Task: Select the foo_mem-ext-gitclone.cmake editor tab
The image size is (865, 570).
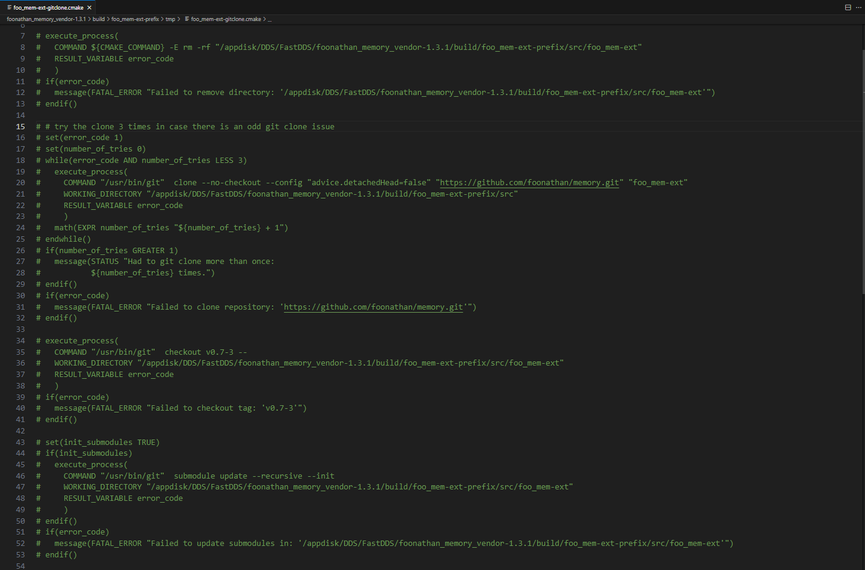Action: 48,8
